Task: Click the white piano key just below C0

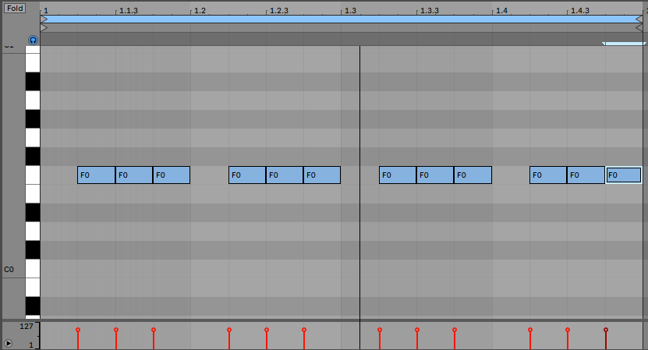Action: coord(33,287)
